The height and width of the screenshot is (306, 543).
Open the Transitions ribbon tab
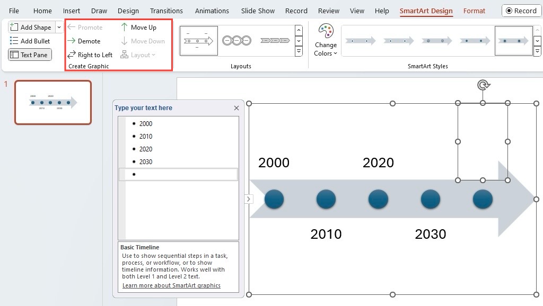point(166,11)
